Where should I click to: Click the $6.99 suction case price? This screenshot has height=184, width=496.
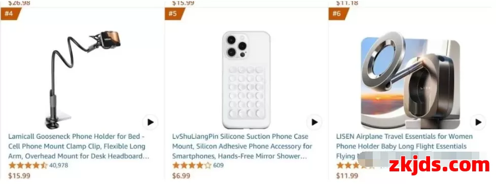[x=181, y=176]
